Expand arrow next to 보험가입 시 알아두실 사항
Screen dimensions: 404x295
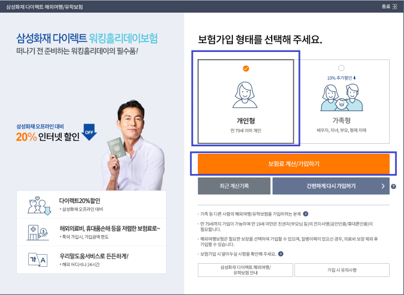coord(281,254)
